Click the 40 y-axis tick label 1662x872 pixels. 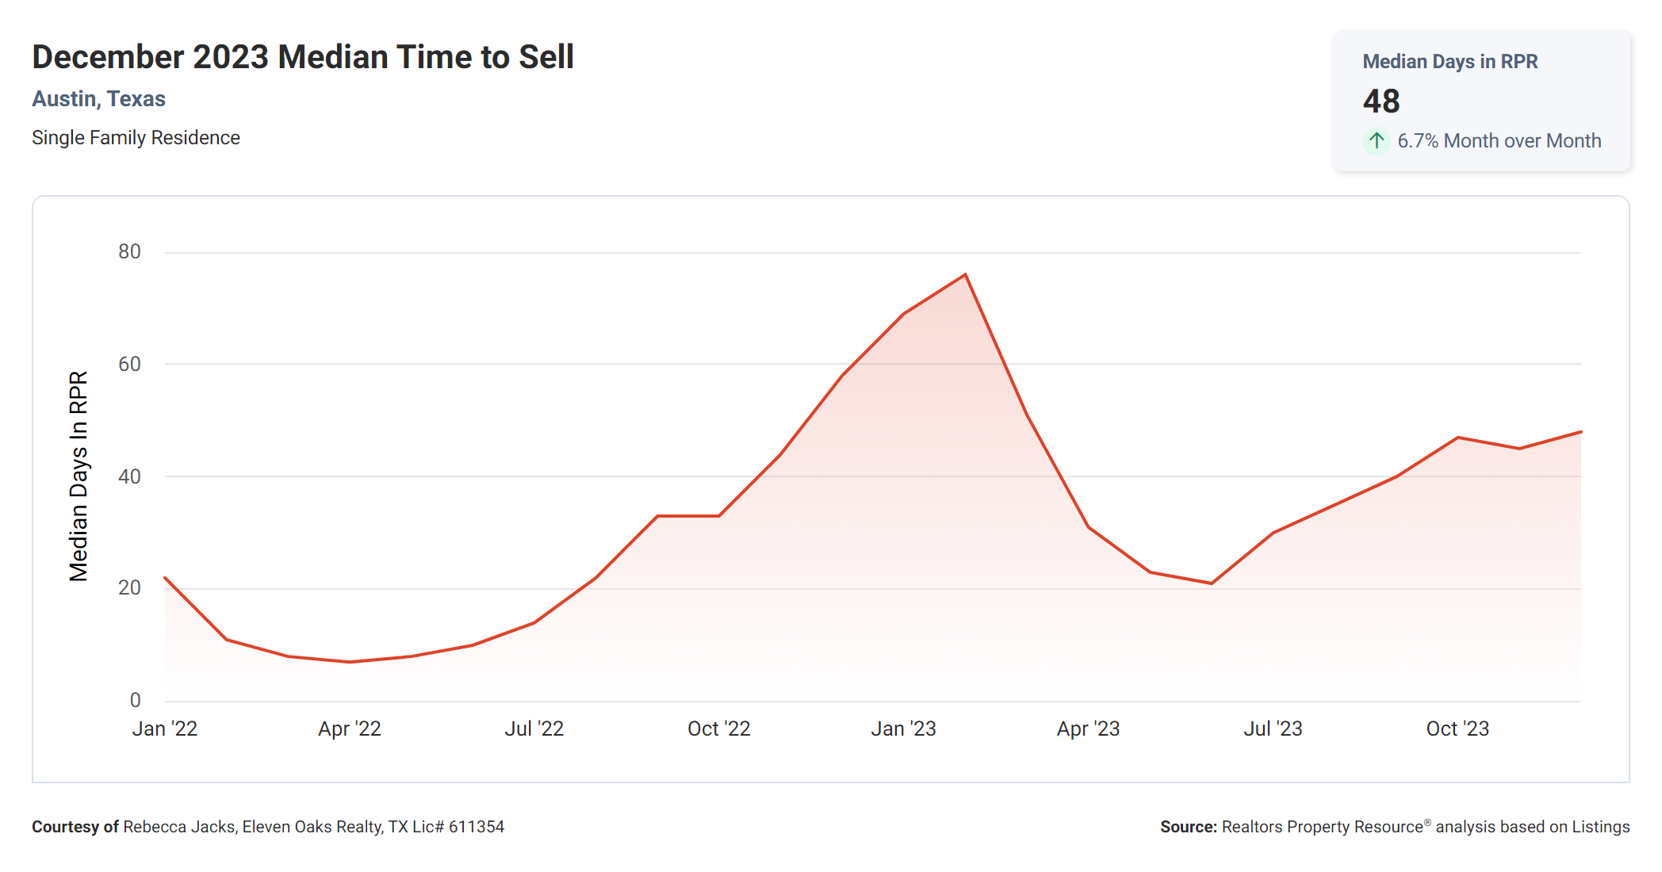[x=129, y=476]
